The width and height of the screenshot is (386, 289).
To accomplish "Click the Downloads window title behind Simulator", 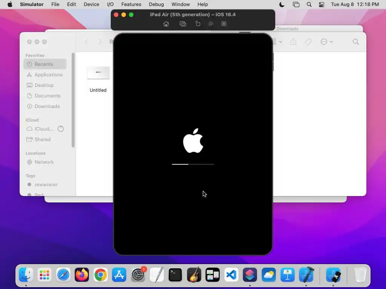I will pos(287,29).
